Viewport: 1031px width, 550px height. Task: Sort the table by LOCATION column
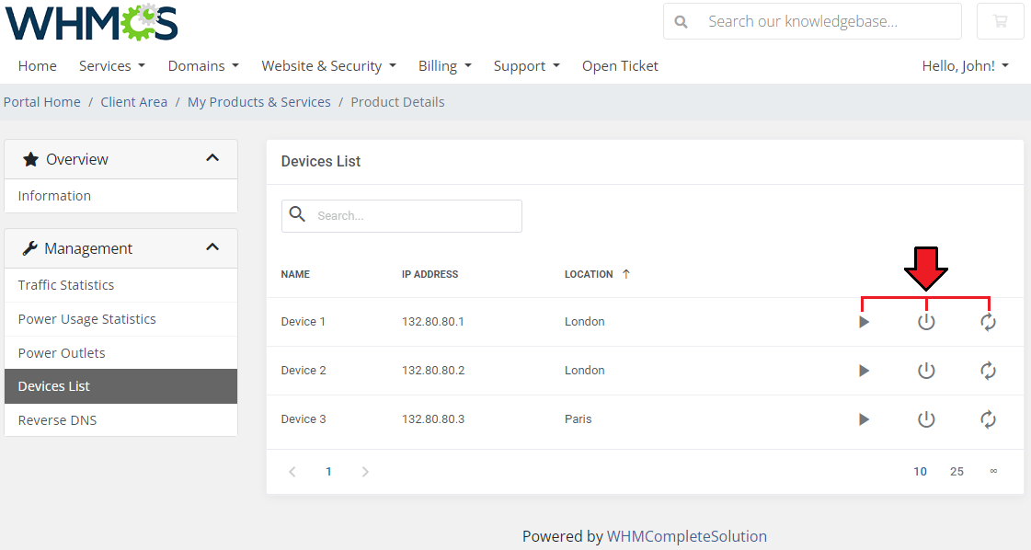[589, 274]
